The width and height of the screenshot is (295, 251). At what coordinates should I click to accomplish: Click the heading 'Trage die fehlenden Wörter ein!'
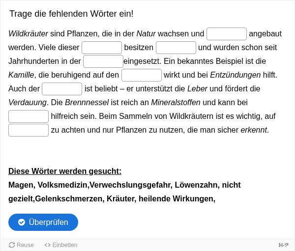click(x=71, y=14)
